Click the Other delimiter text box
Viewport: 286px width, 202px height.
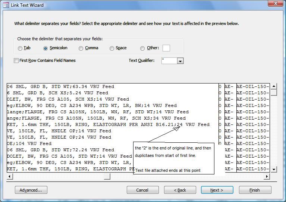click(166, 48)
